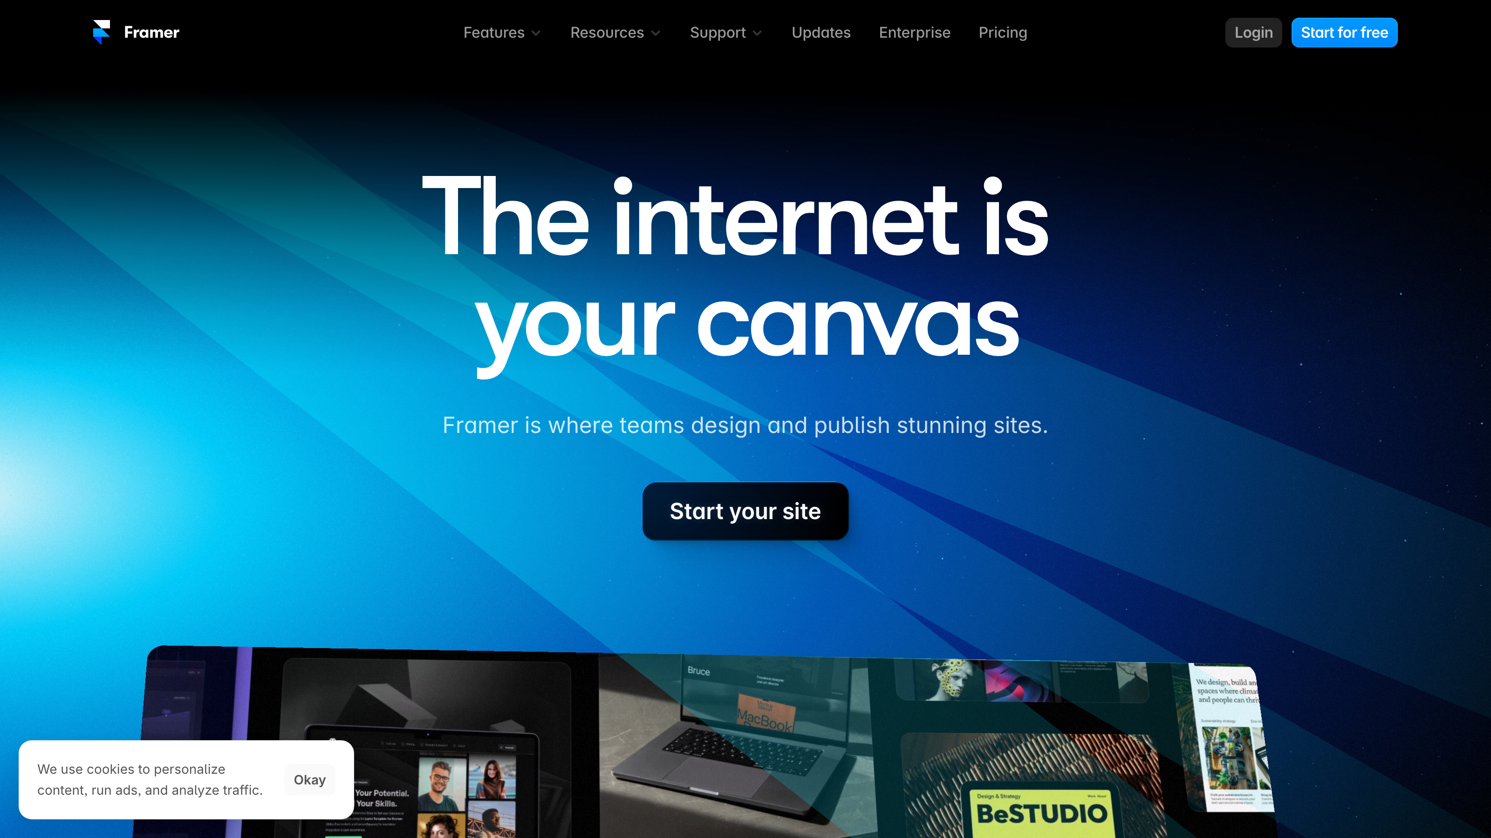Click the Login button
The image size is (1491, 838).
point(1254,32)
